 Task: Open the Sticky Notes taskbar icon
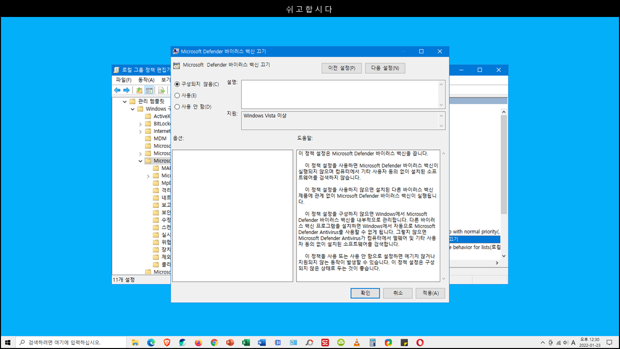[404, 342]
